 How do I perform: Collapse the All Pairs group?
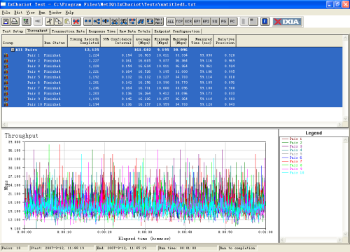pos(13,50)
